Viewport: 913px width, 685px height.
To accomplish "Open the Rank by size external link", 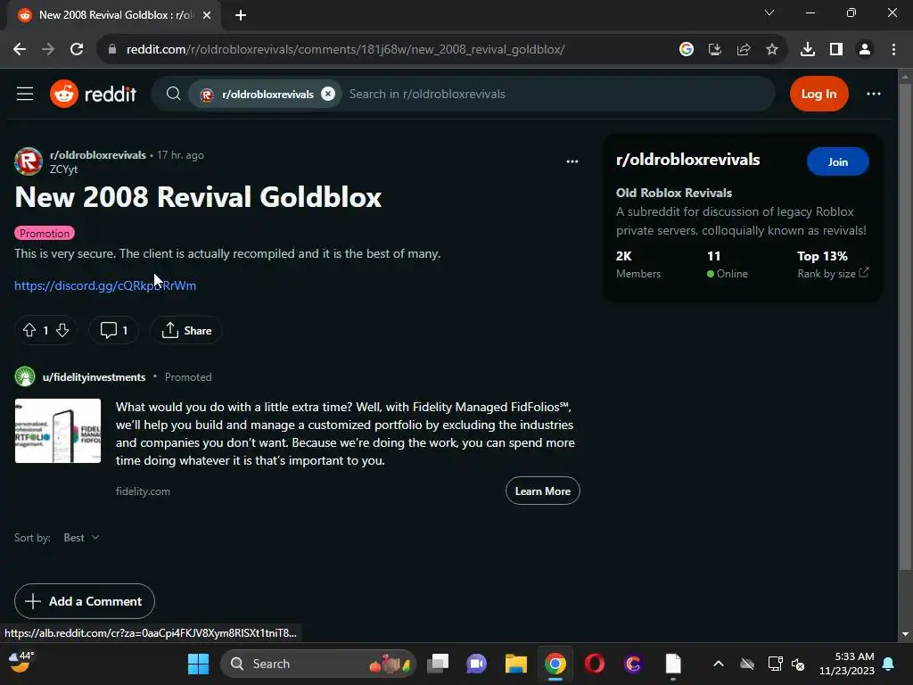I will 833,273.
